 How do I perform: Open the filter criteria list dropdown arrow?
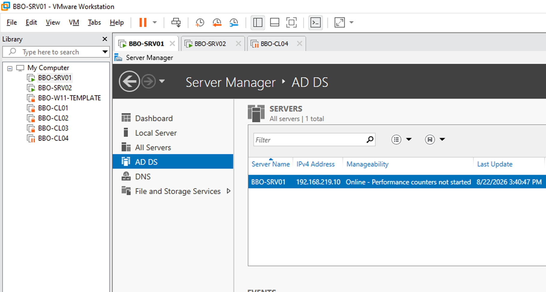pos(409,139)
